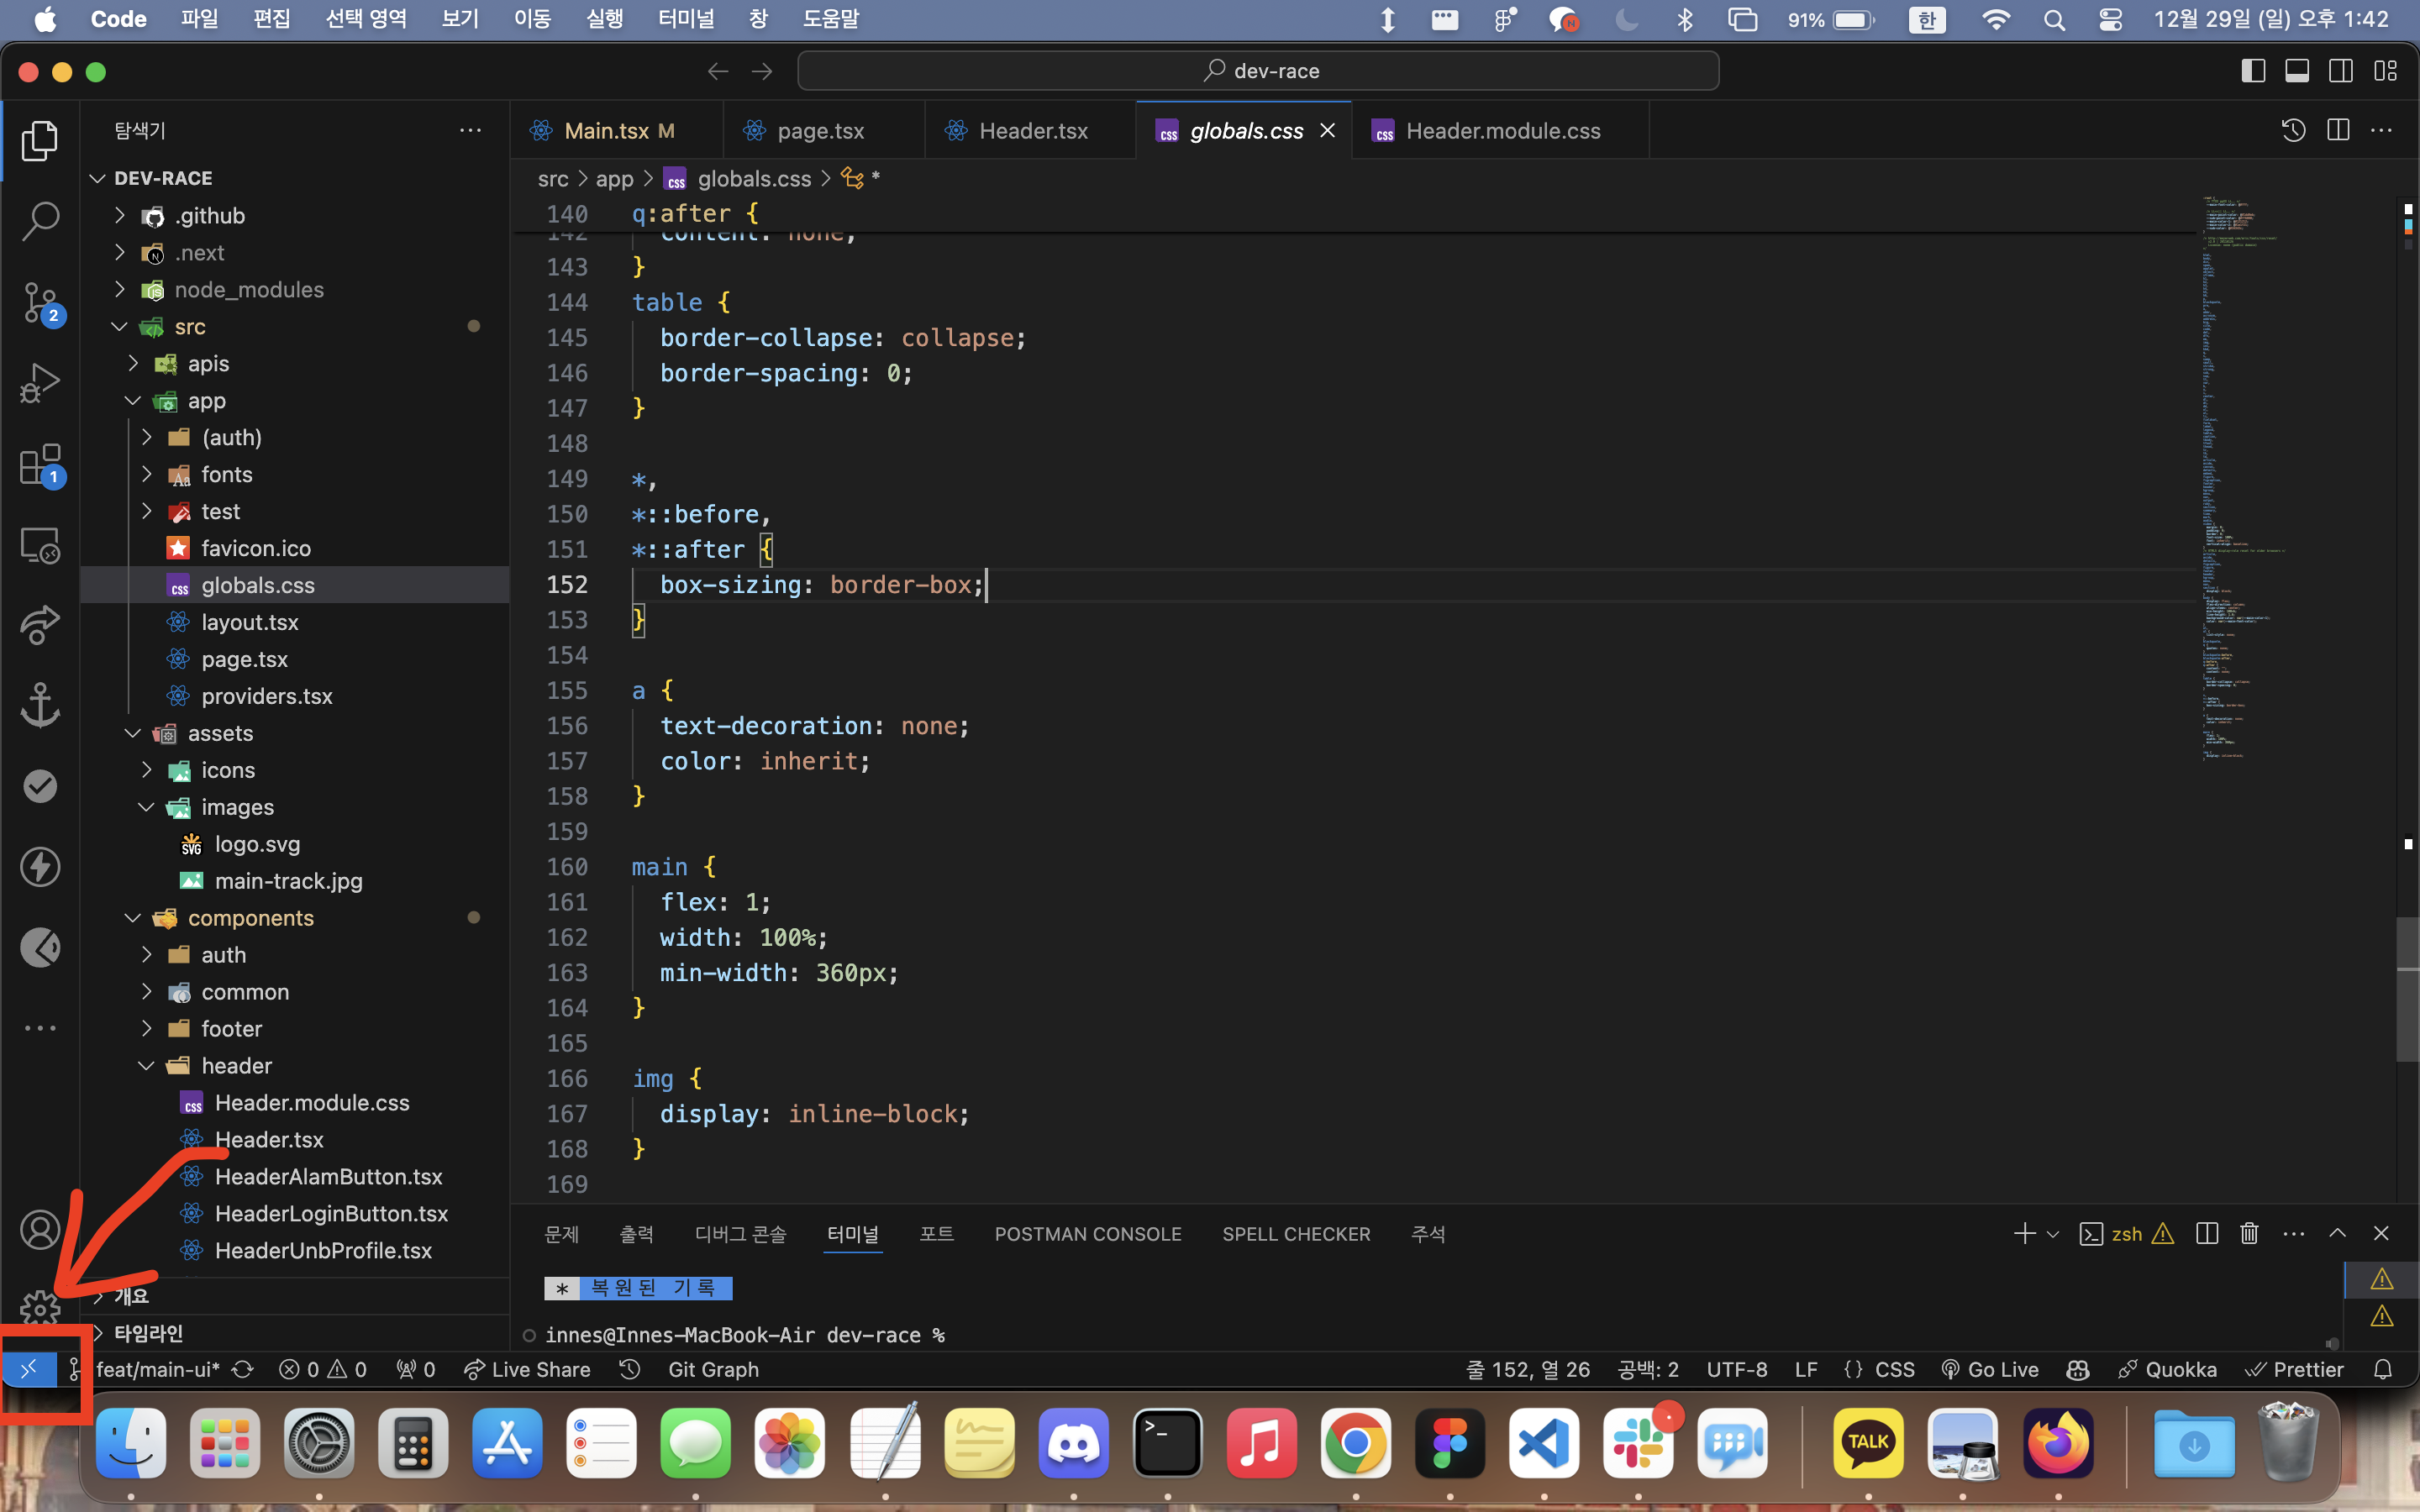Open the new terminal profile dropdown arrow
Viewport: 2420px width, 1512px height.
tap(2053, 1234)
